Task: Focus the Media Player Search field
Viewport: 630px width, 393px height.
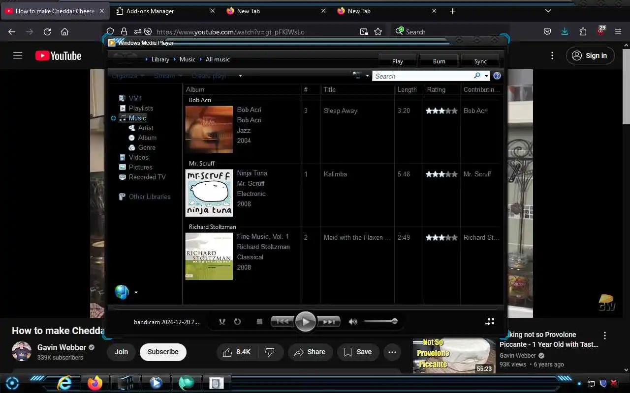Action: tap(423, 76)
